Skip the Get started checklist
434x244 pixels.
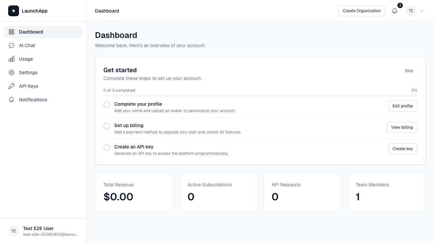click(409, 71)
